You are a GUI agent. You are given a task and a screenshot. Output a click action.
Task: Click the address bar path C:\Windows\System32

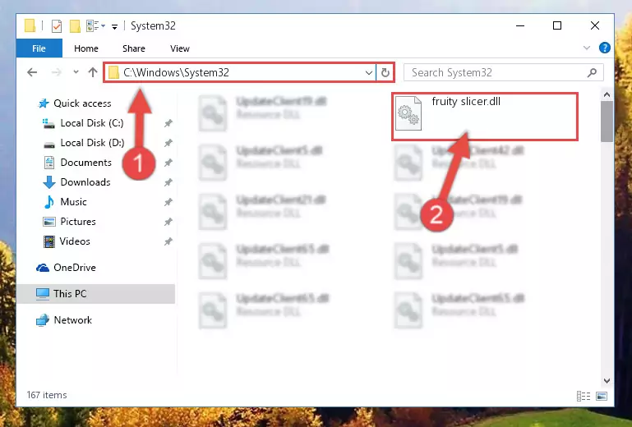(176, 72)
